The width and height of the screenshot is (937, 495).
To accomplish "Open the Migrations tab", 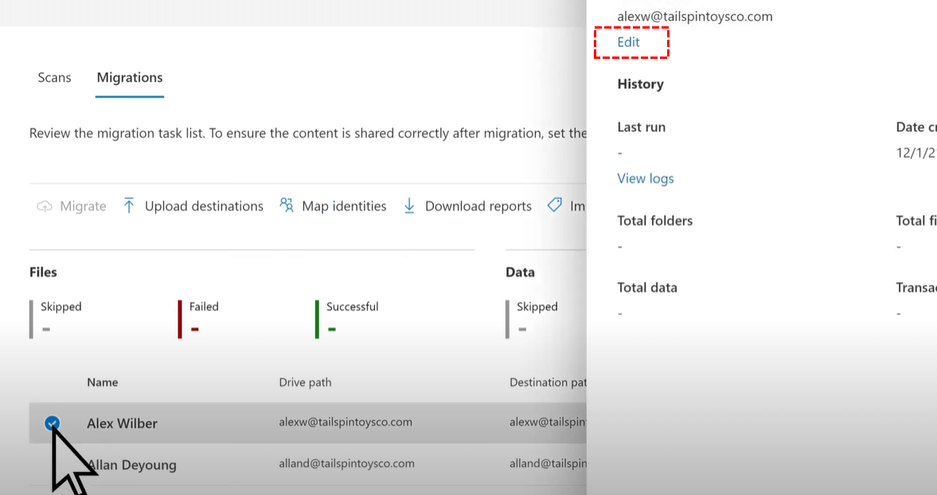I will coord(130,77).
